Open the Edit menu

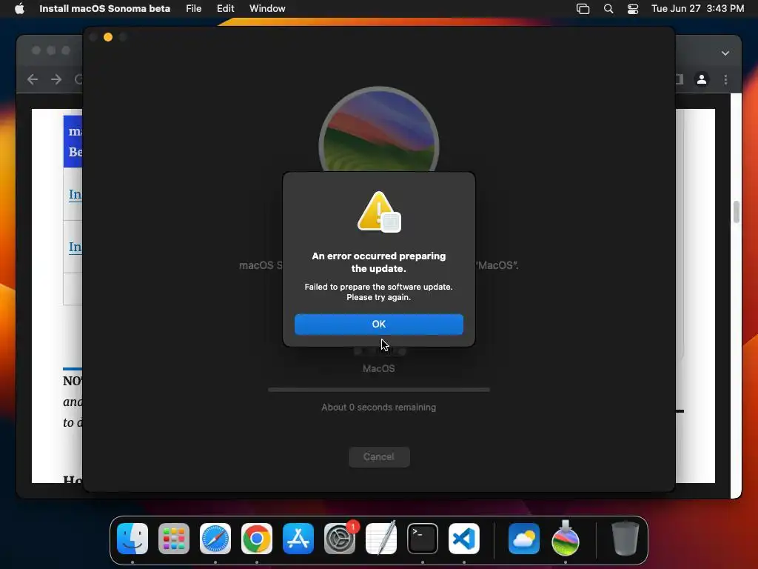tap(225, 9)
